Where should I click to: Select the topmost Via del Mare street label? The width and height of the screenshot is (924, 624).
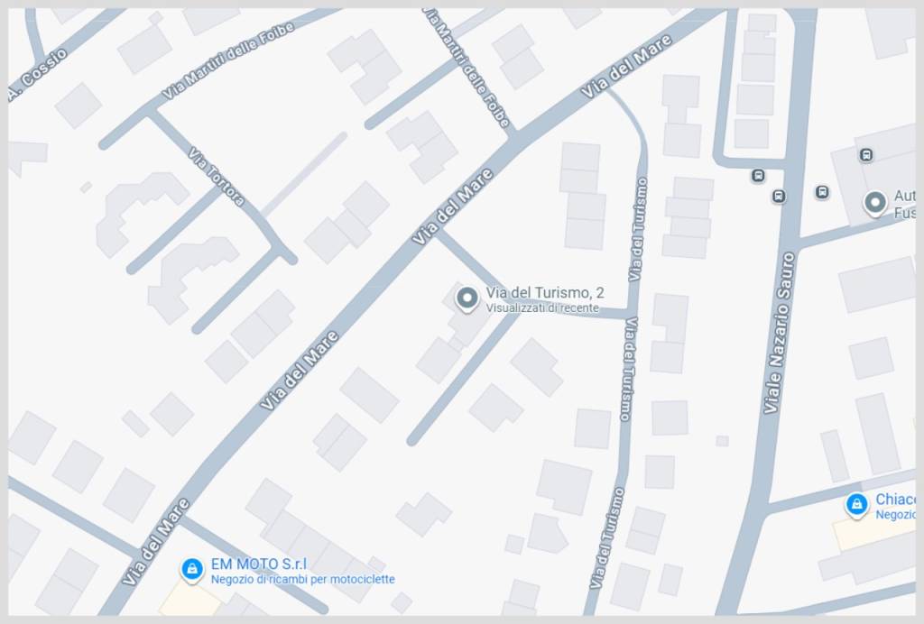coord(626,66)
